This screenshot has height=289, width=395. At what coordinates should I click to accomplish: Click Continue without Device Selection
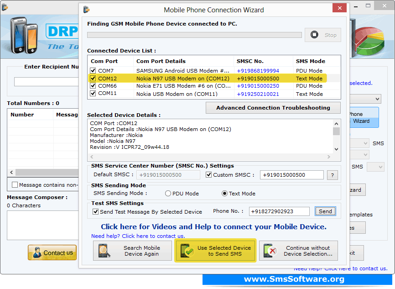tap(298, 251)
